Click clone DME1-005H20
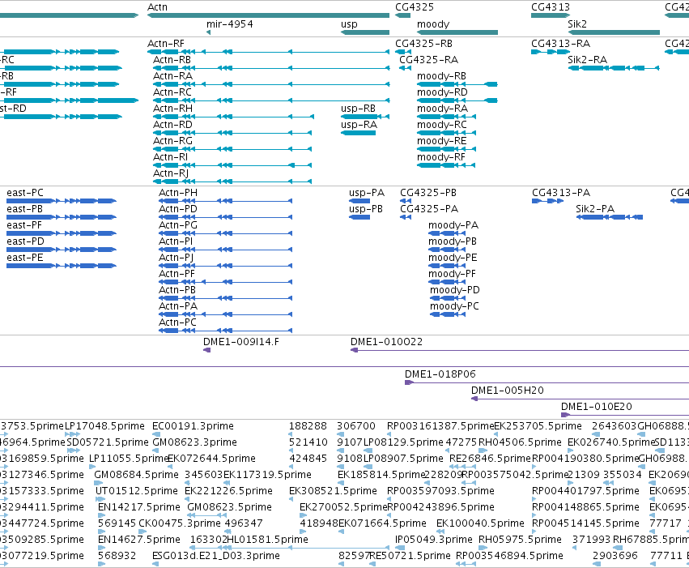The height and width of the screenshot is (568, 689). (x=508, y=391)
